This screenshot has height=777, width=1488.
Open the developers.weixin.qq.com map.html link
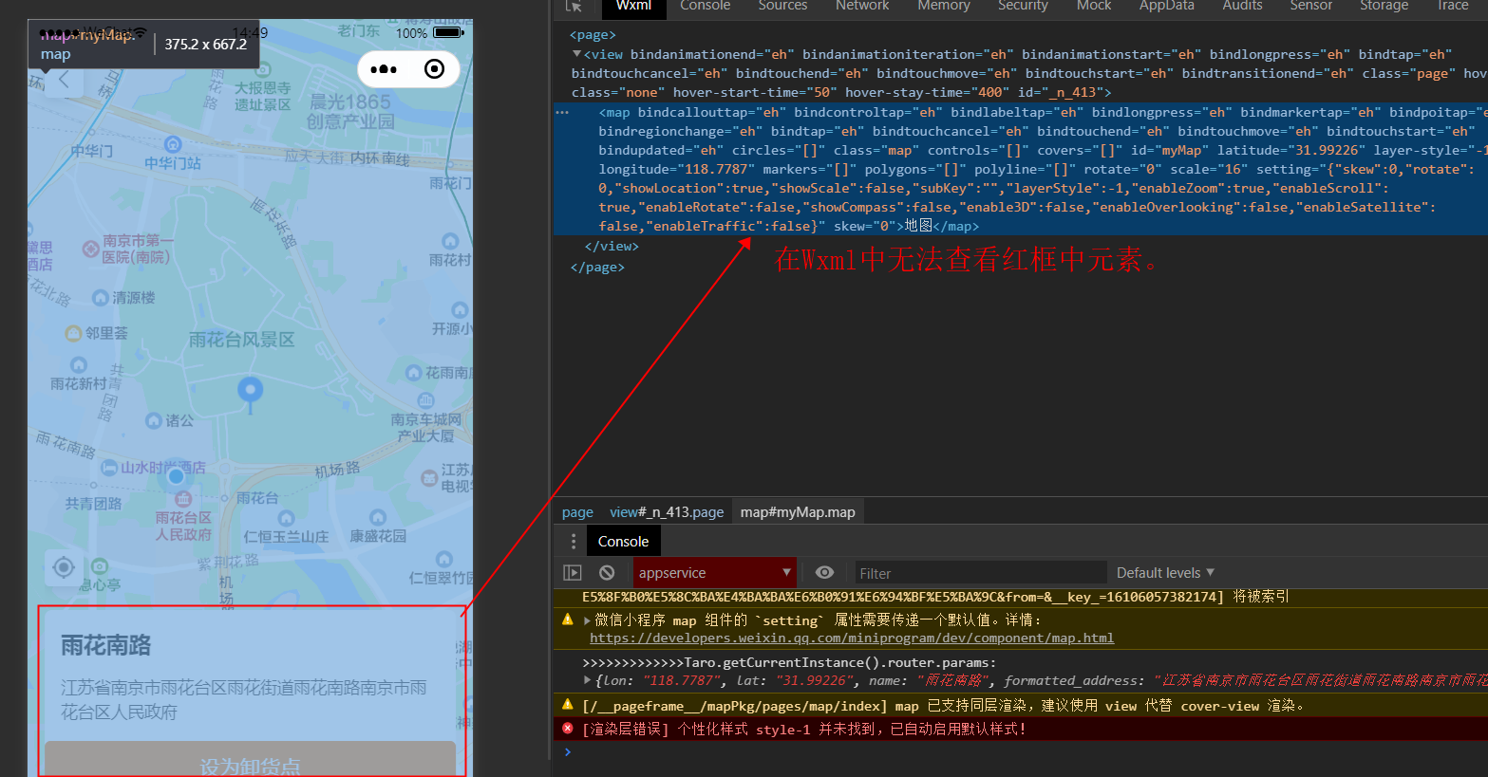(x=852, y=638)
